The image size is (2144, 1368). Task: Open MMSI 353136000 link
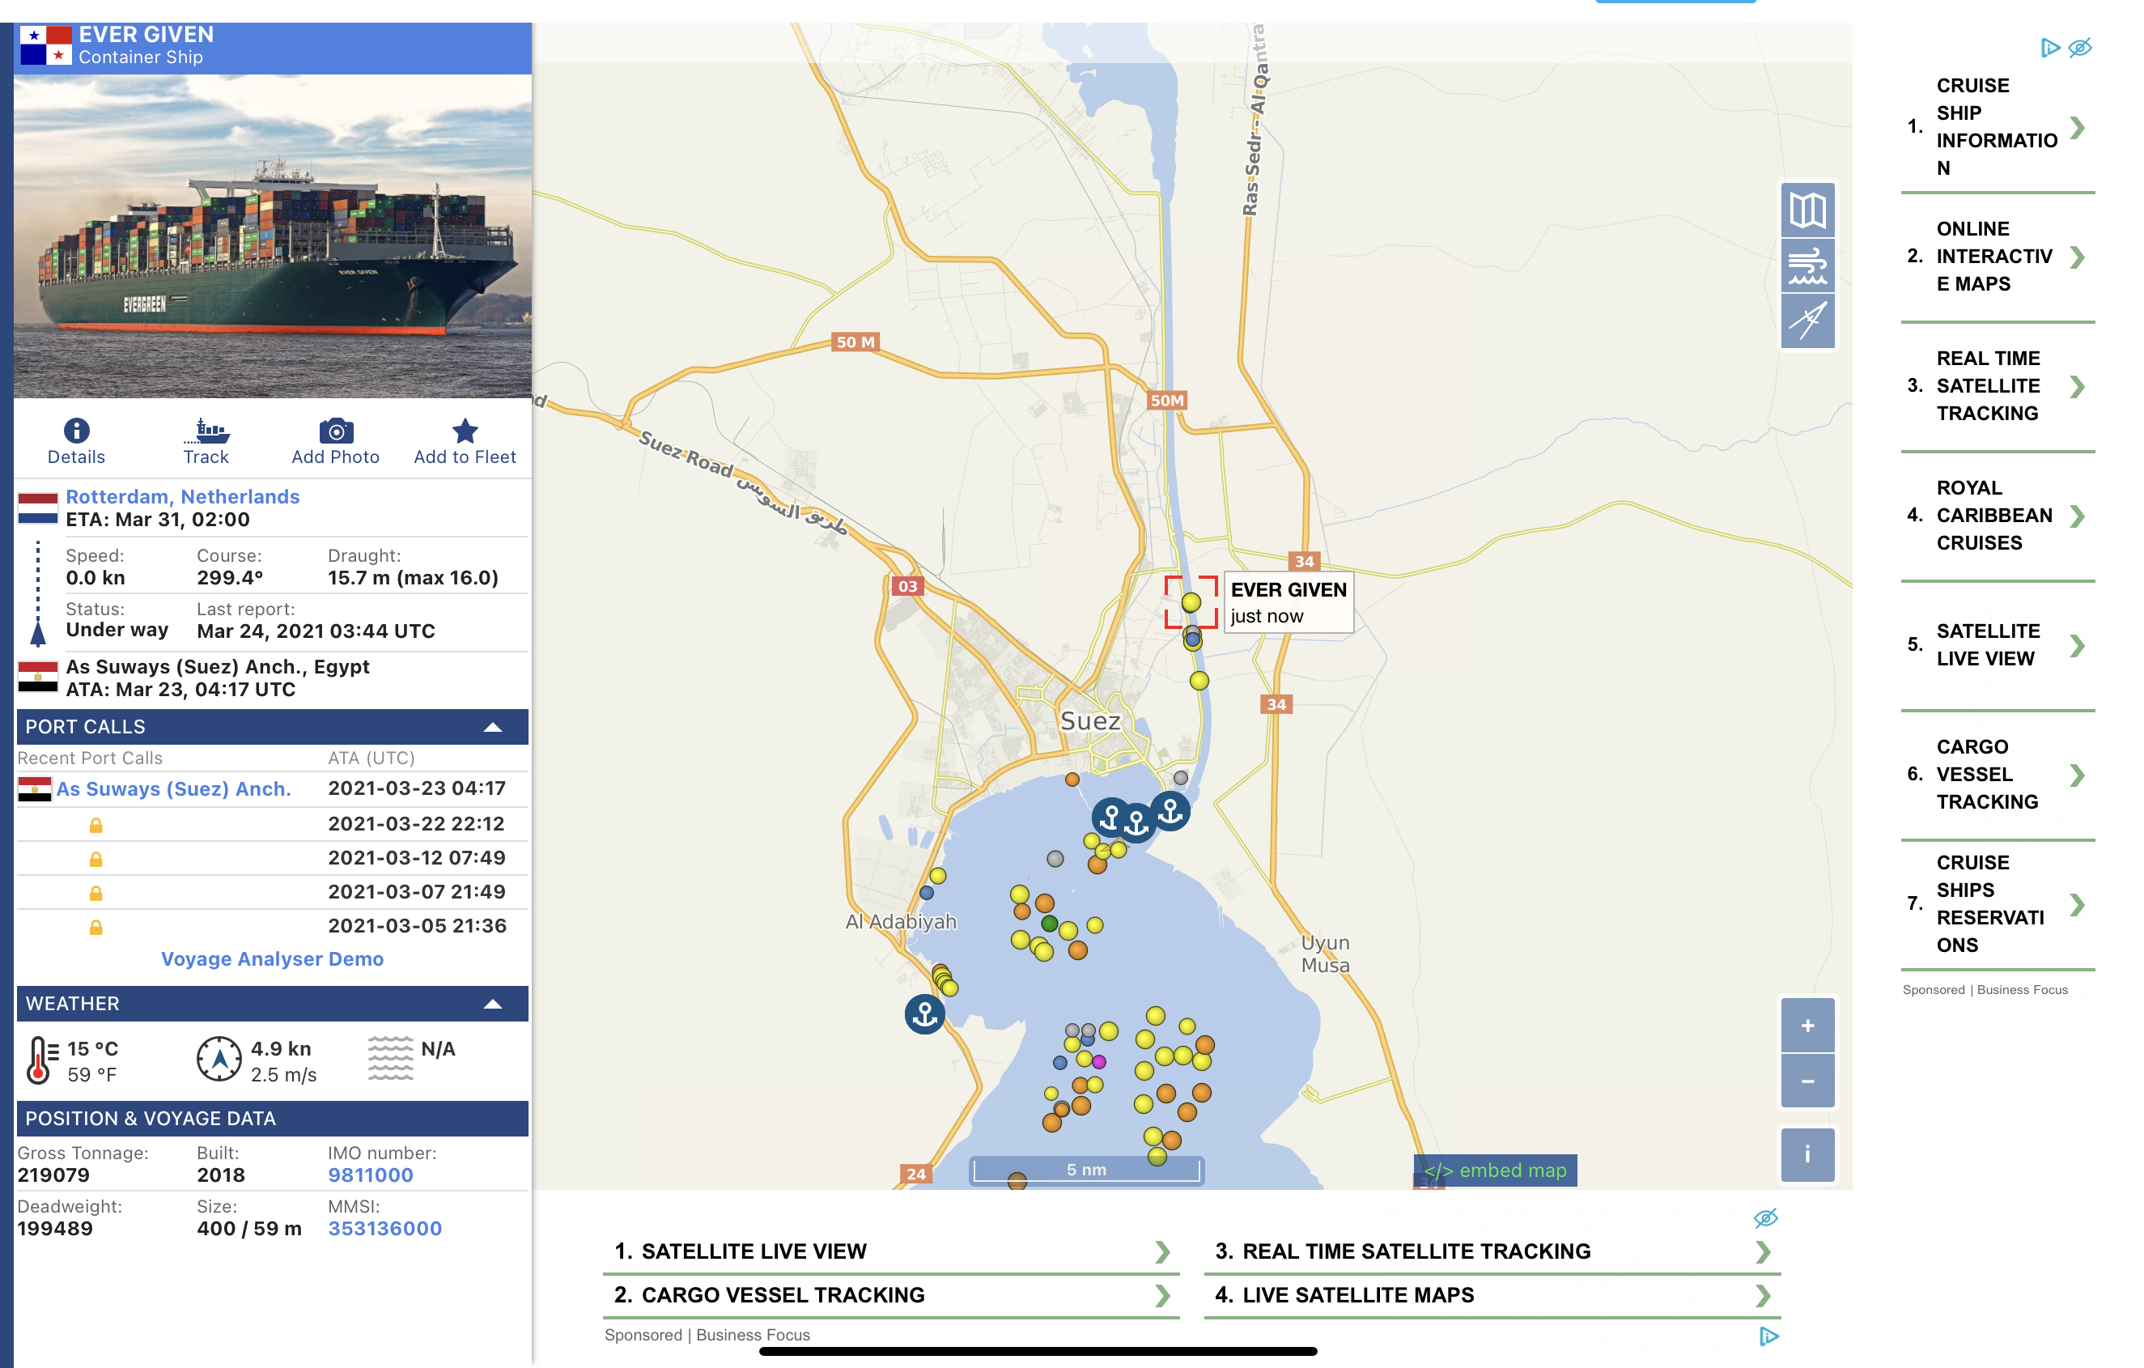(384, 1229)
